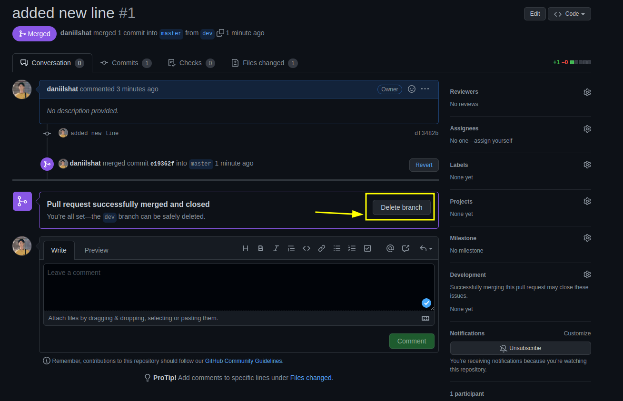Click the Delete branch button
This screenshot has width=623, height=401.
click(x=402, y=207)
